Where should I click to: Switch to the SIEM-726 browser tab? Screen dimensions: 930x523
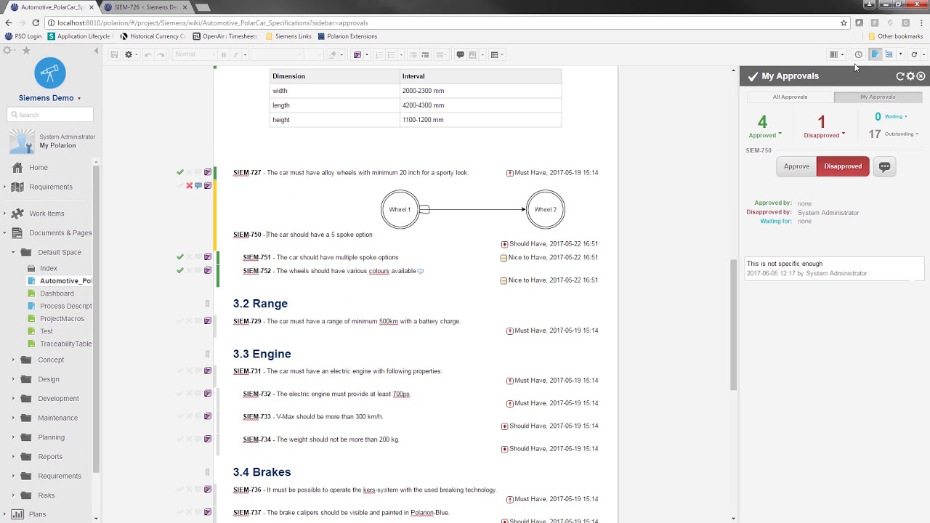tap(145, 7)
